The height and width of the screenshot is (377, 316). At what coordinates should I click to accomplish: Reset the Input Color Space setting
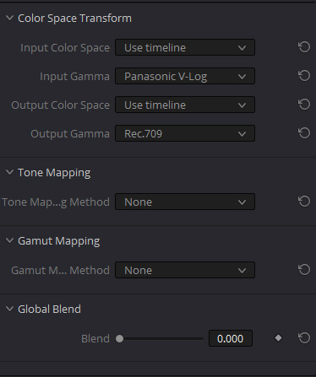304,47
